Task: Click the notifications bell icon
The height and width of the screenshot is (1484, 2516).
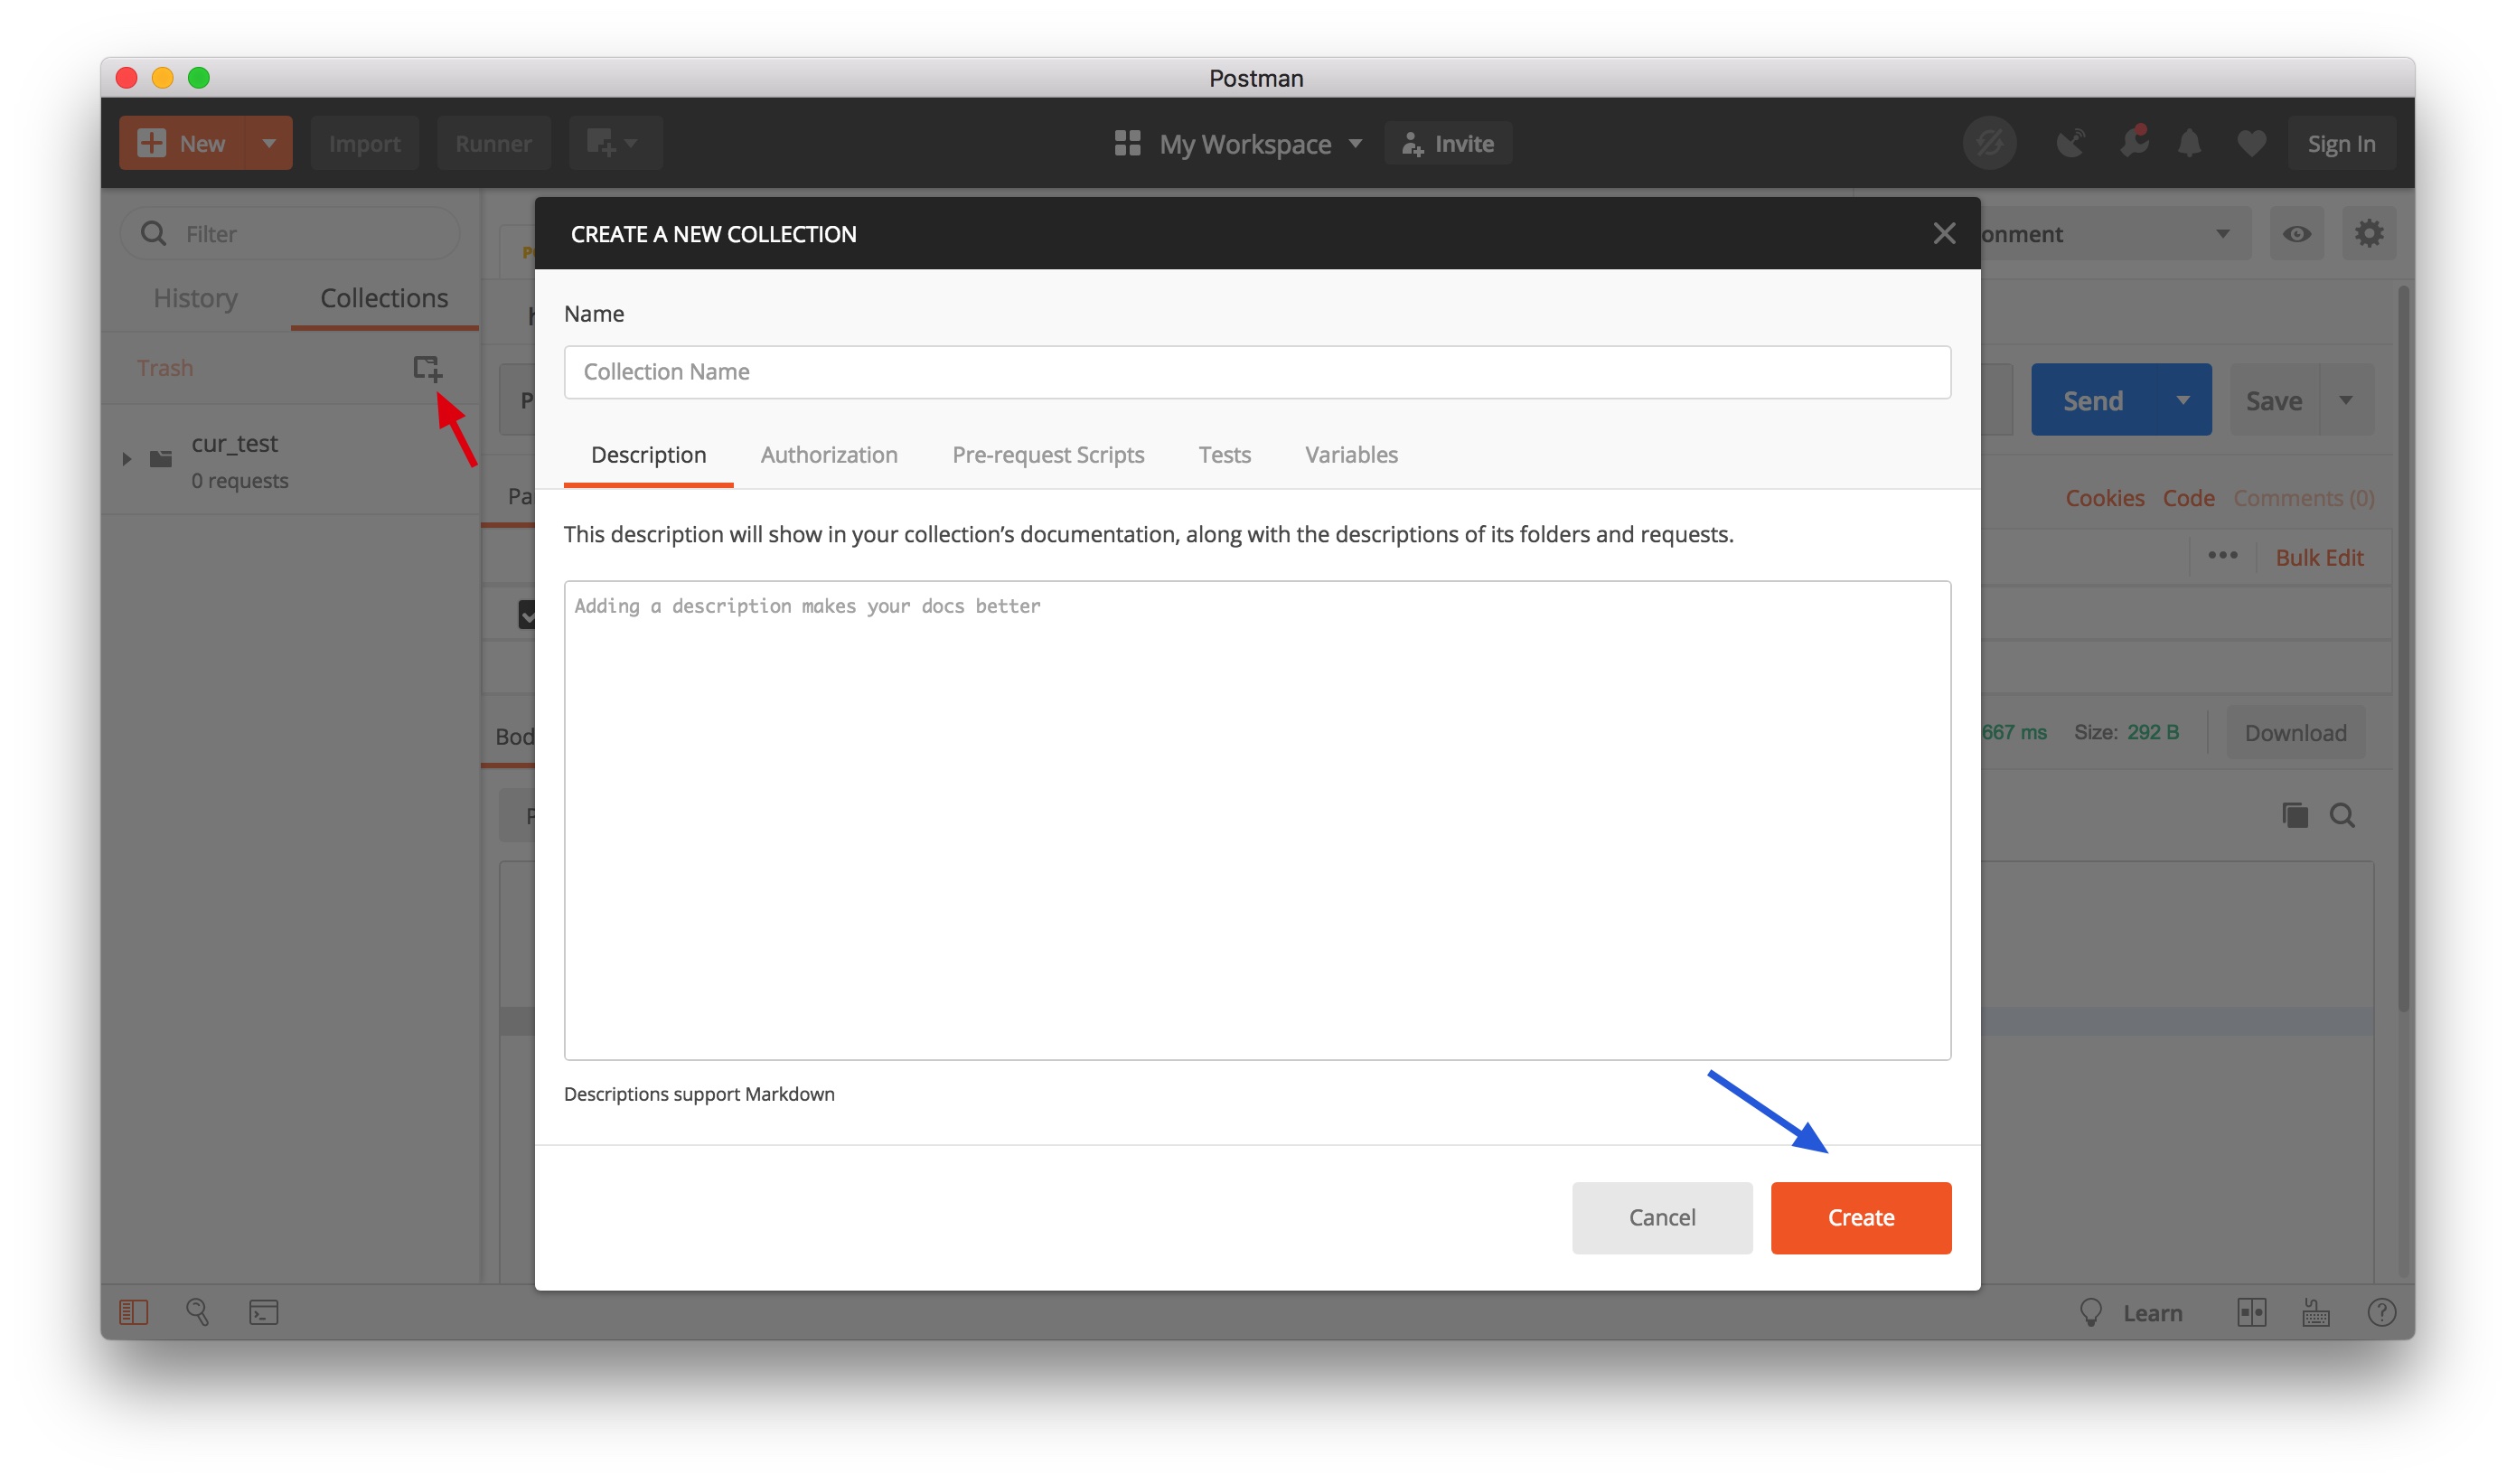Action: pyautogui.click(x=2189, y=144)
